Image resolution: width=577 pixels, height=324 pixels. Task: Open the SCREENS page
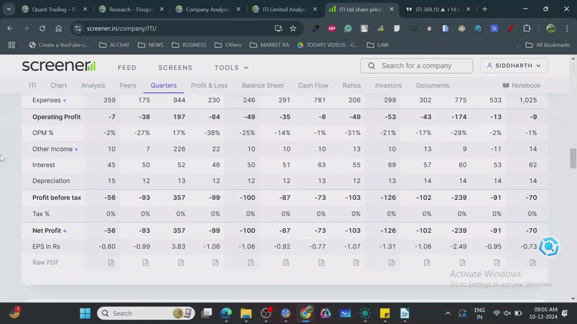(x=175, y=67)
